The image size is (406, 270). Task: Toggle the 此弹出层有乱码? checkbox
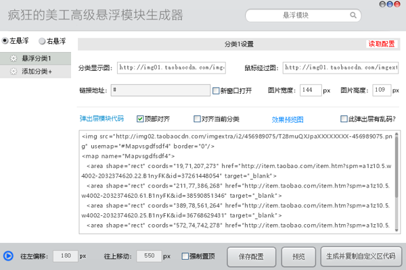tap(344, 119)
